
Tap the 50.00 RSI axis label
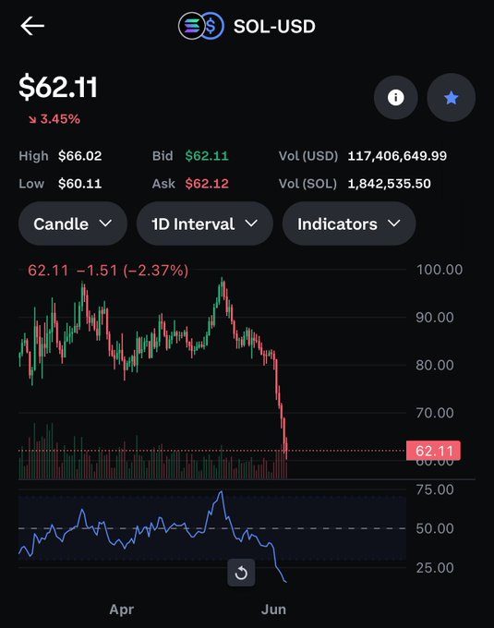click(435, 528)
